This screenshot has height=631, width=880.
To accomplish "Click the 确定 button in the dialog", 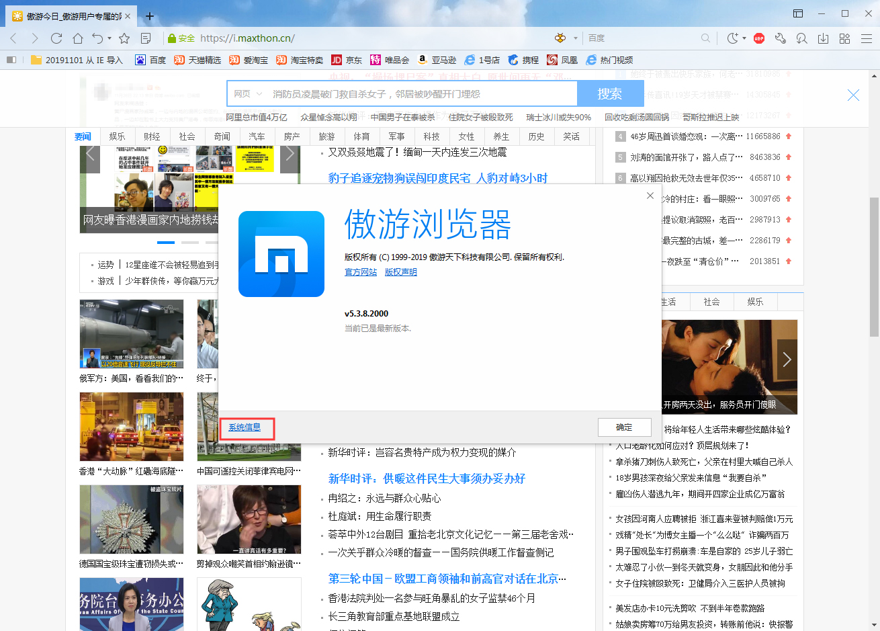I will (x=624, y=427).
